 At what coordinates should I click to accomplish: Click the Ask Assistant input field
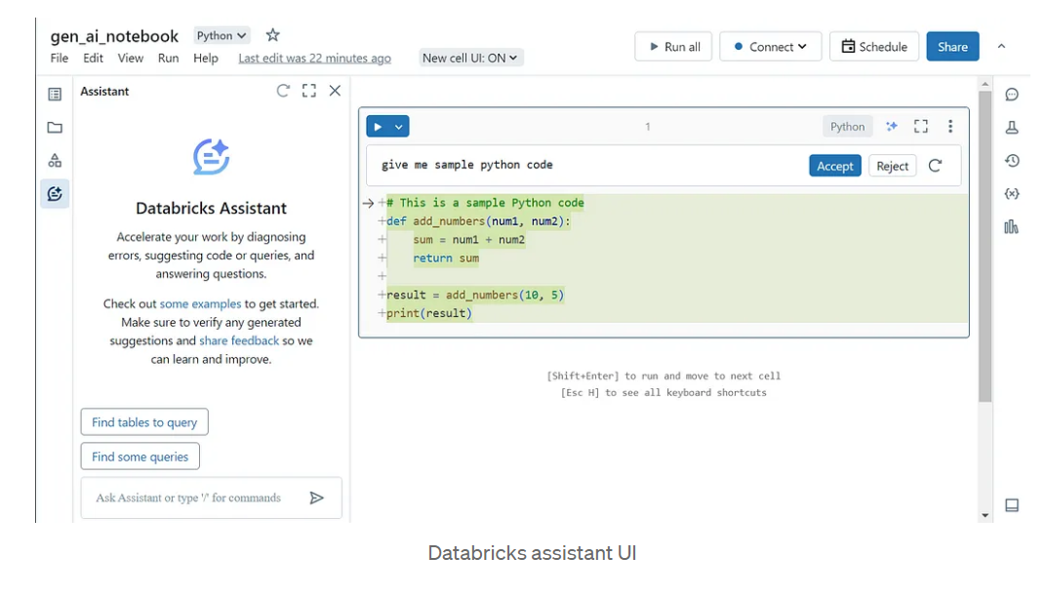(x=195, y=497)
